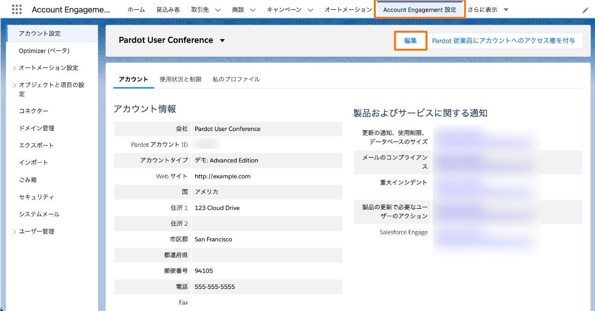Expand the 取引先 dropdown chevron

[x=217, y=10]
